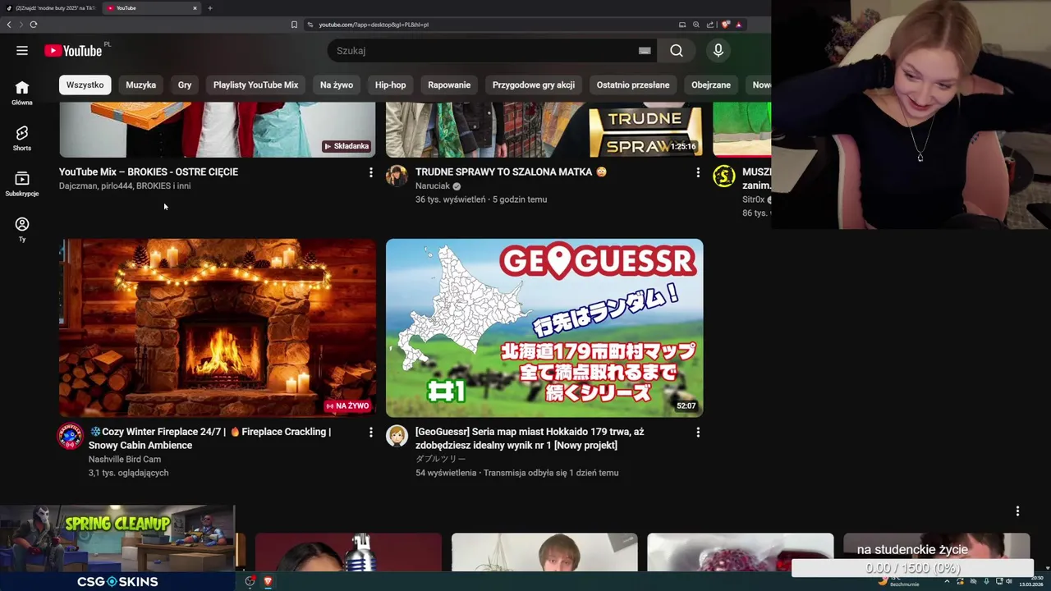Open TRUDNE SPRAWY TO SZALONA MATKA title
The width and height of the screenshot is (1051, 591).
pos(511,172)
